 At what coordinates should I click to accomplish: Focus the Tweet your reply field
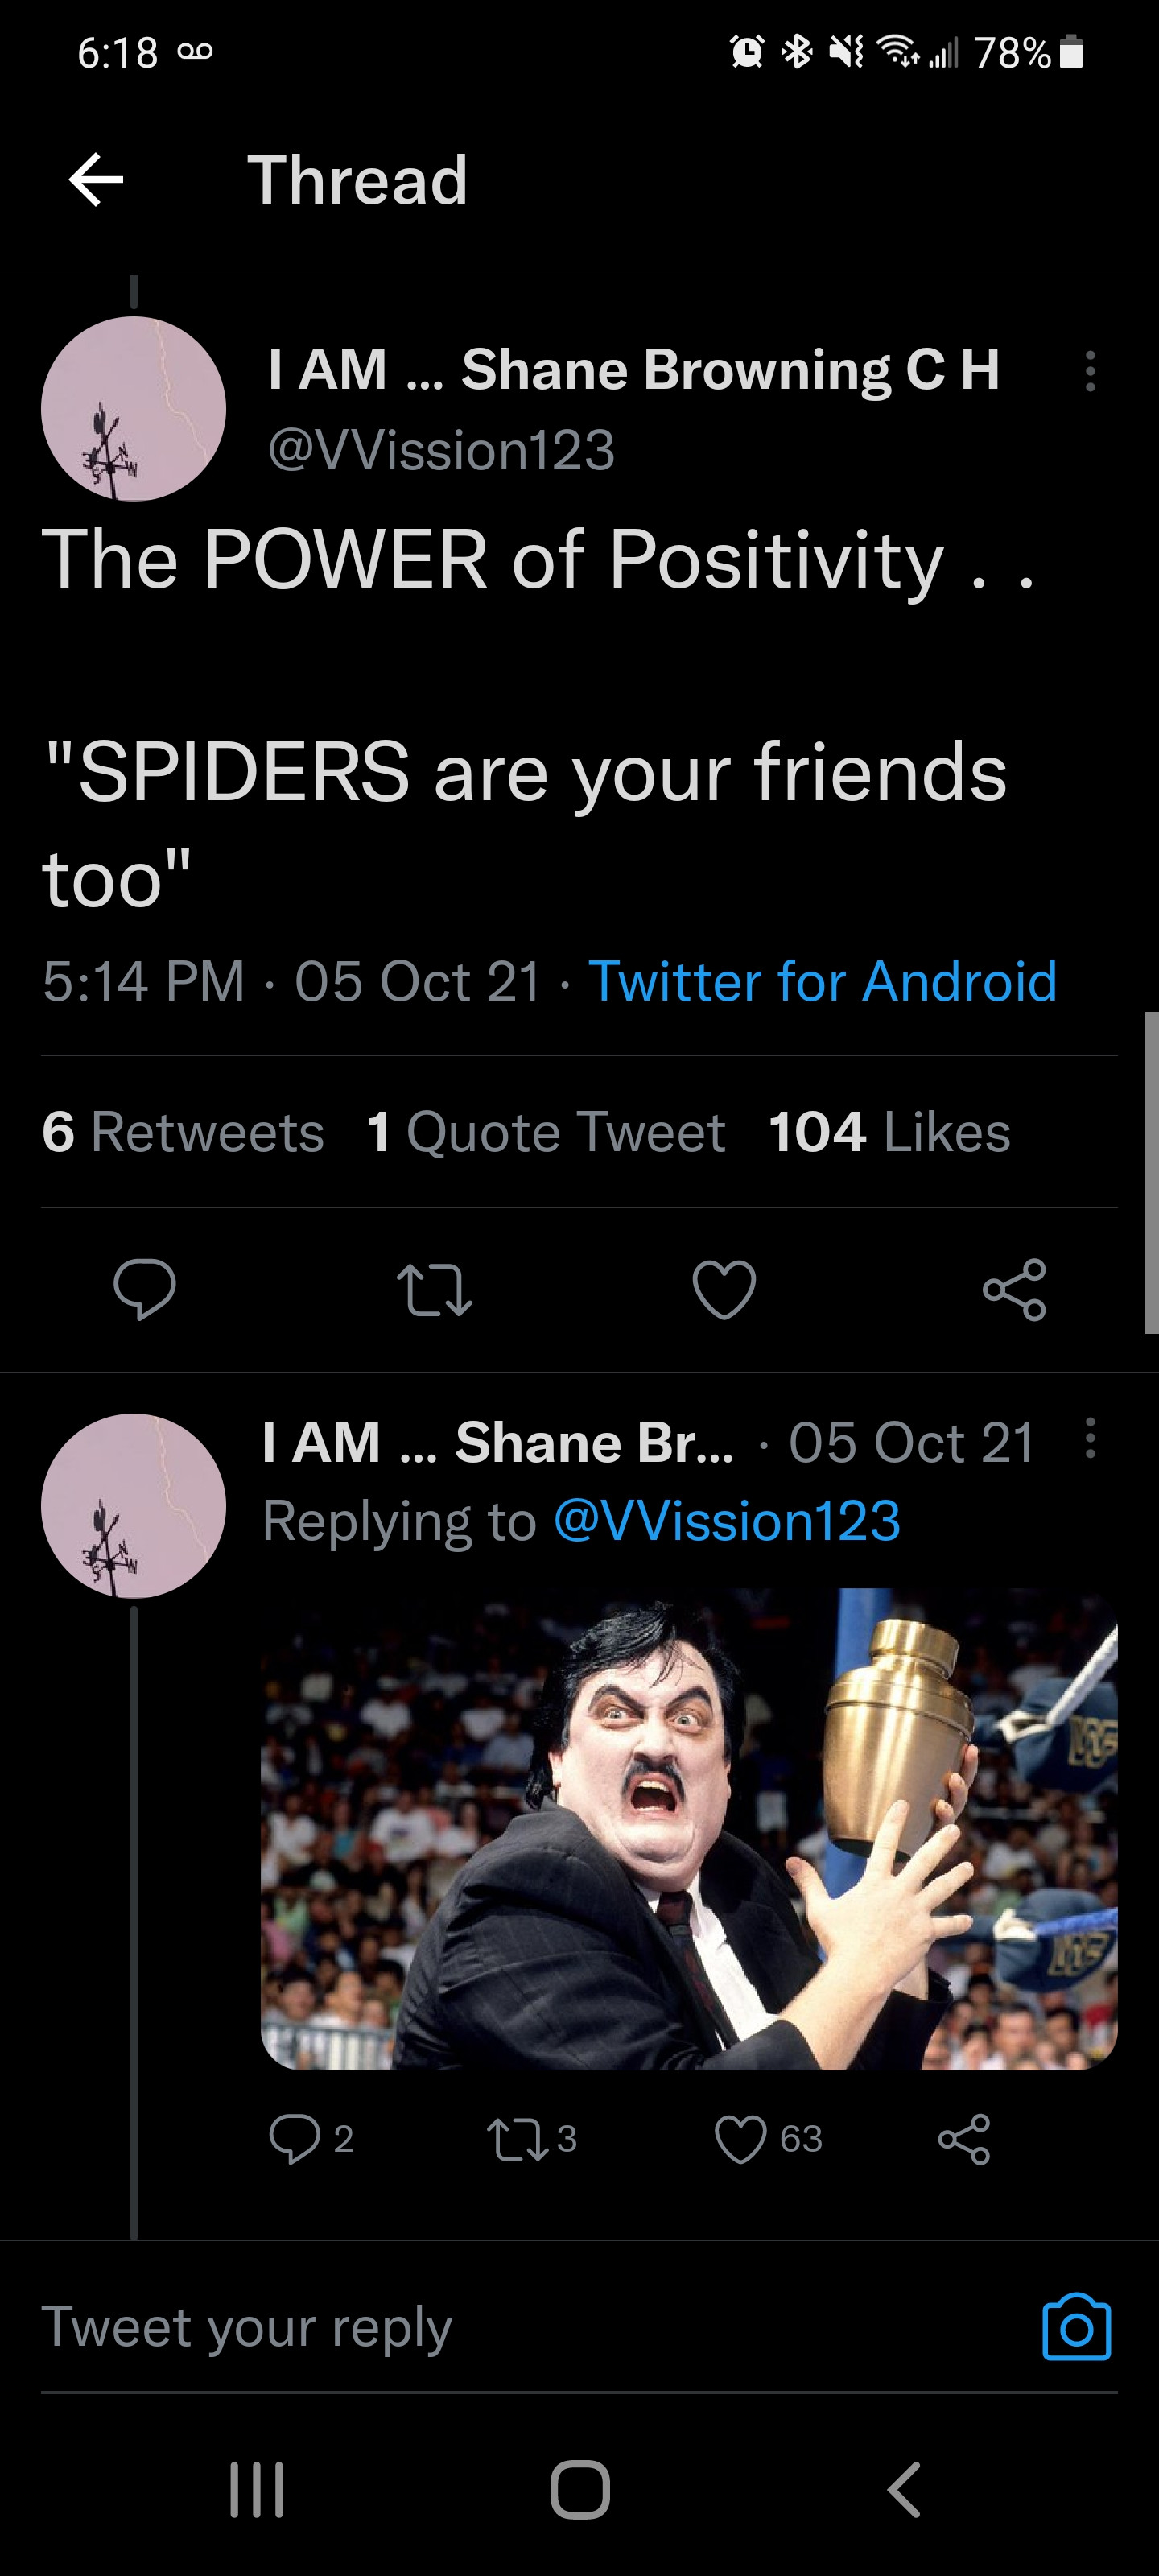500,2328
